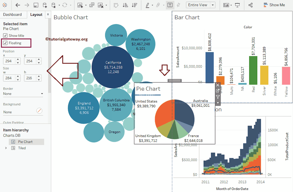Image resolution: width=293 pixels, height=192 pixels.
Task: Click the New Data Source icon
Action: click(44, 5)
